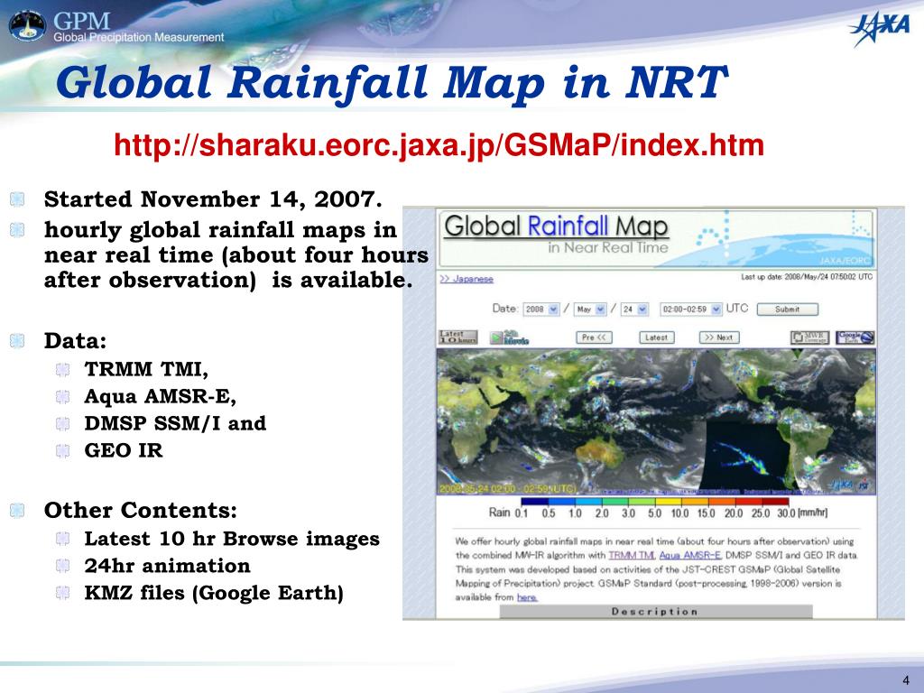Open the year dropdown showing 2008
The width and height of the screenshot is (924, 693).
click(541, 309)
